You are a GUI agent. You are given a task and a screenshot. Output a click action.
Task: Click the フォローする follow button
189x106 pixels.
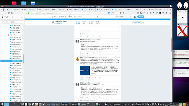tap(137, 22)
